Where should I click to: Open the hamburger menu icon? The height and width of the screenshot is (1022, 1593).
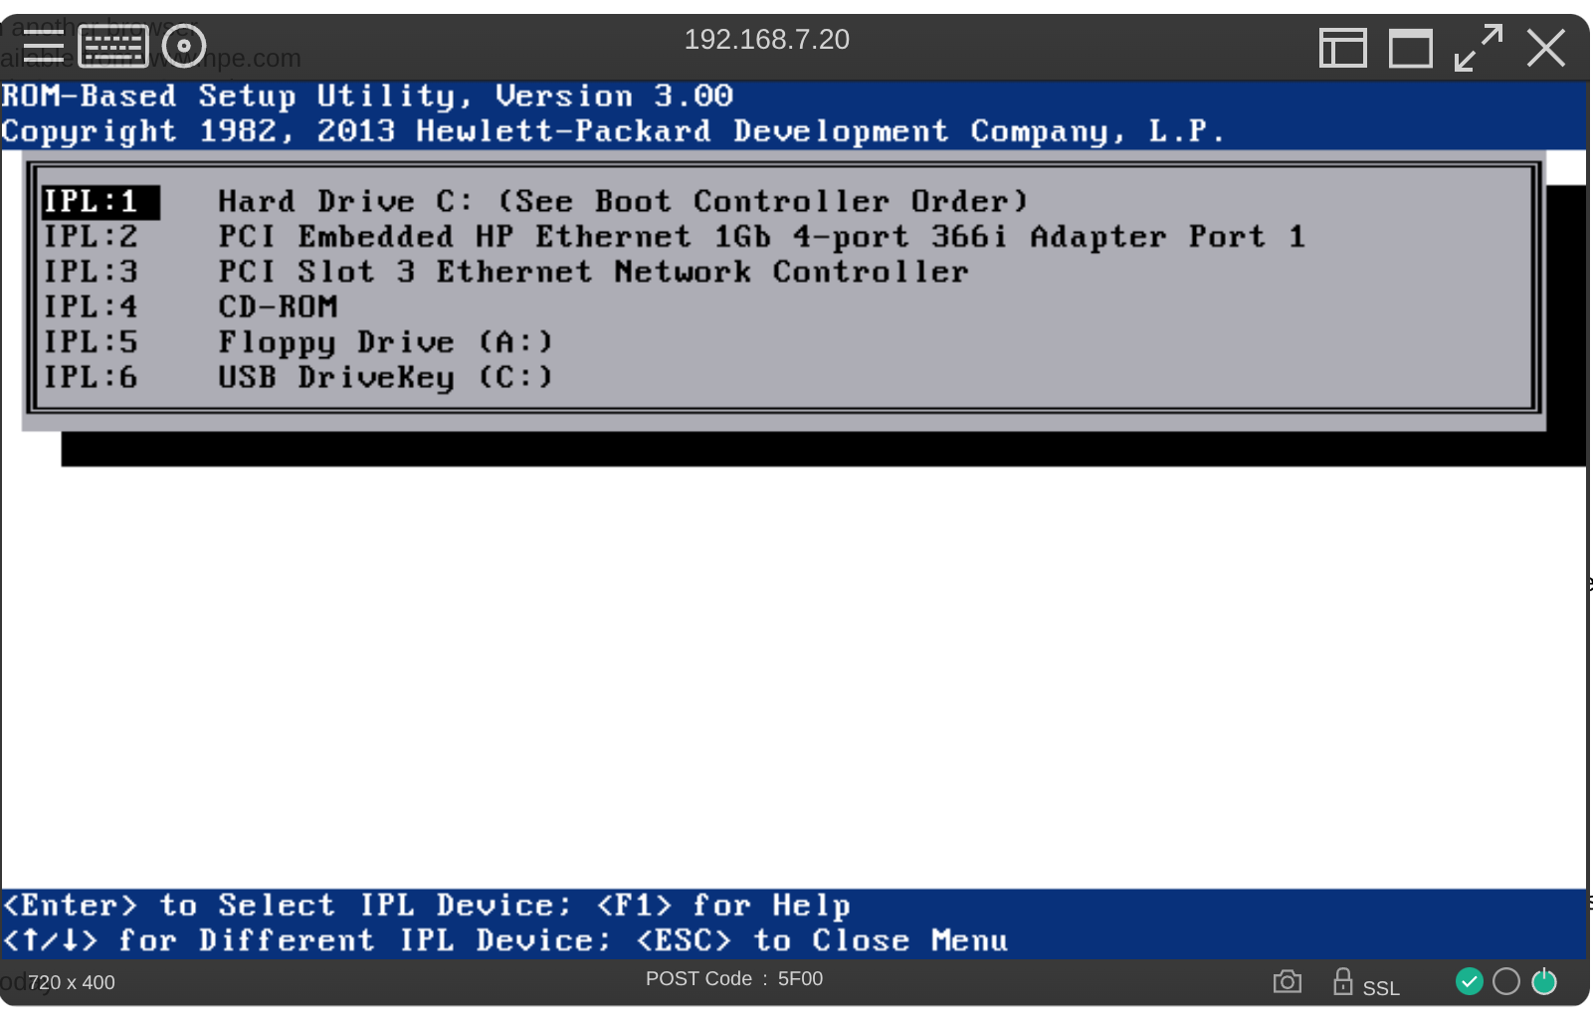pos(43,47)
